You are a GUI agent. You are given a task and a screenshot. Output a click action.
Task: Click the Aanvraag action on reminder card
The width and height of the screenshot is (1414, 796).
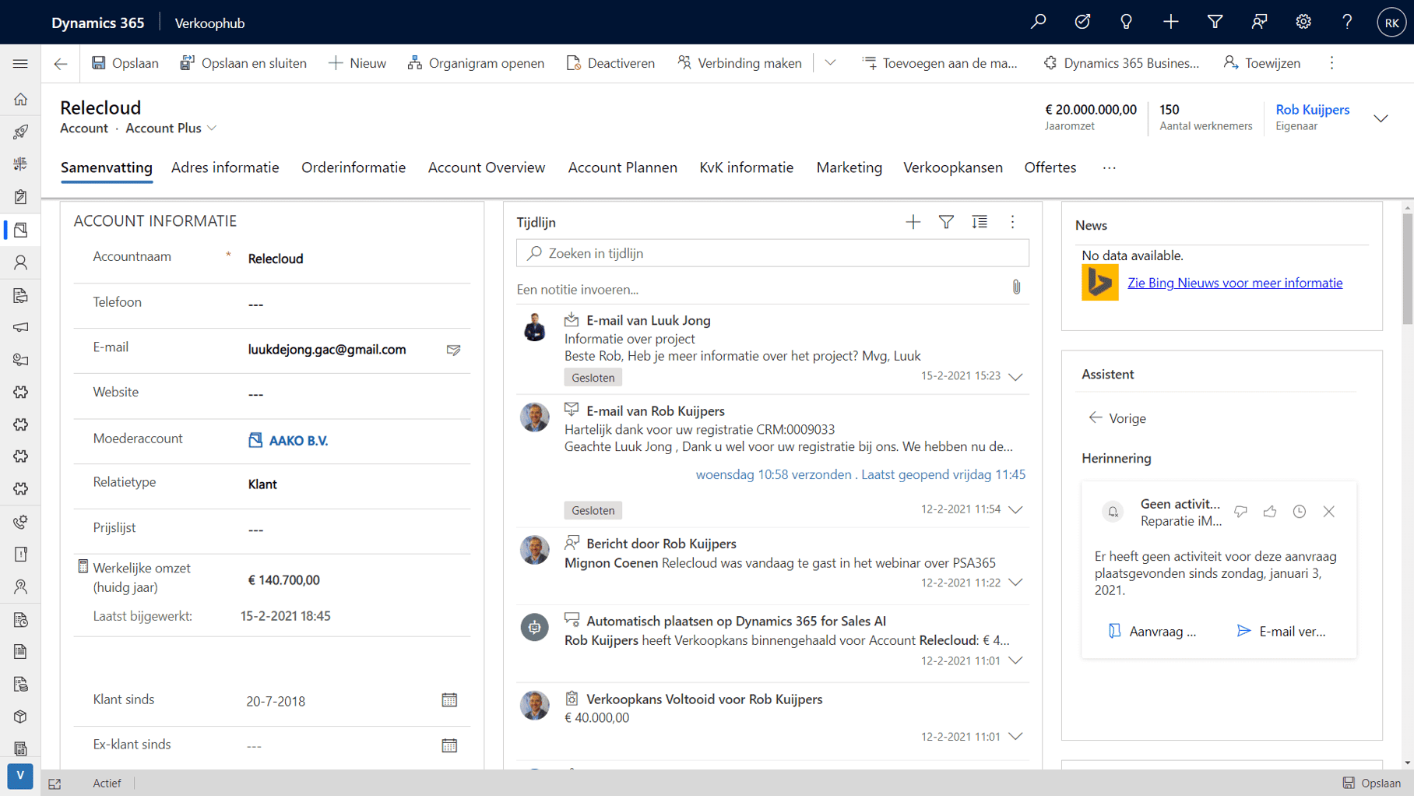click(x=1152, y=632)
